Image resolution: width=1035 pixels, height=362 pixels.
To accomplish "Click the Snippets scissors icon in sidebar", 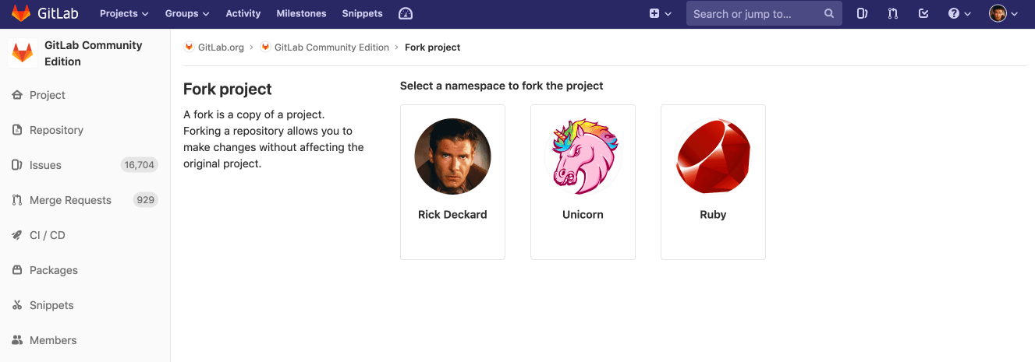I will pyautogui.click(x=17, y=305).
